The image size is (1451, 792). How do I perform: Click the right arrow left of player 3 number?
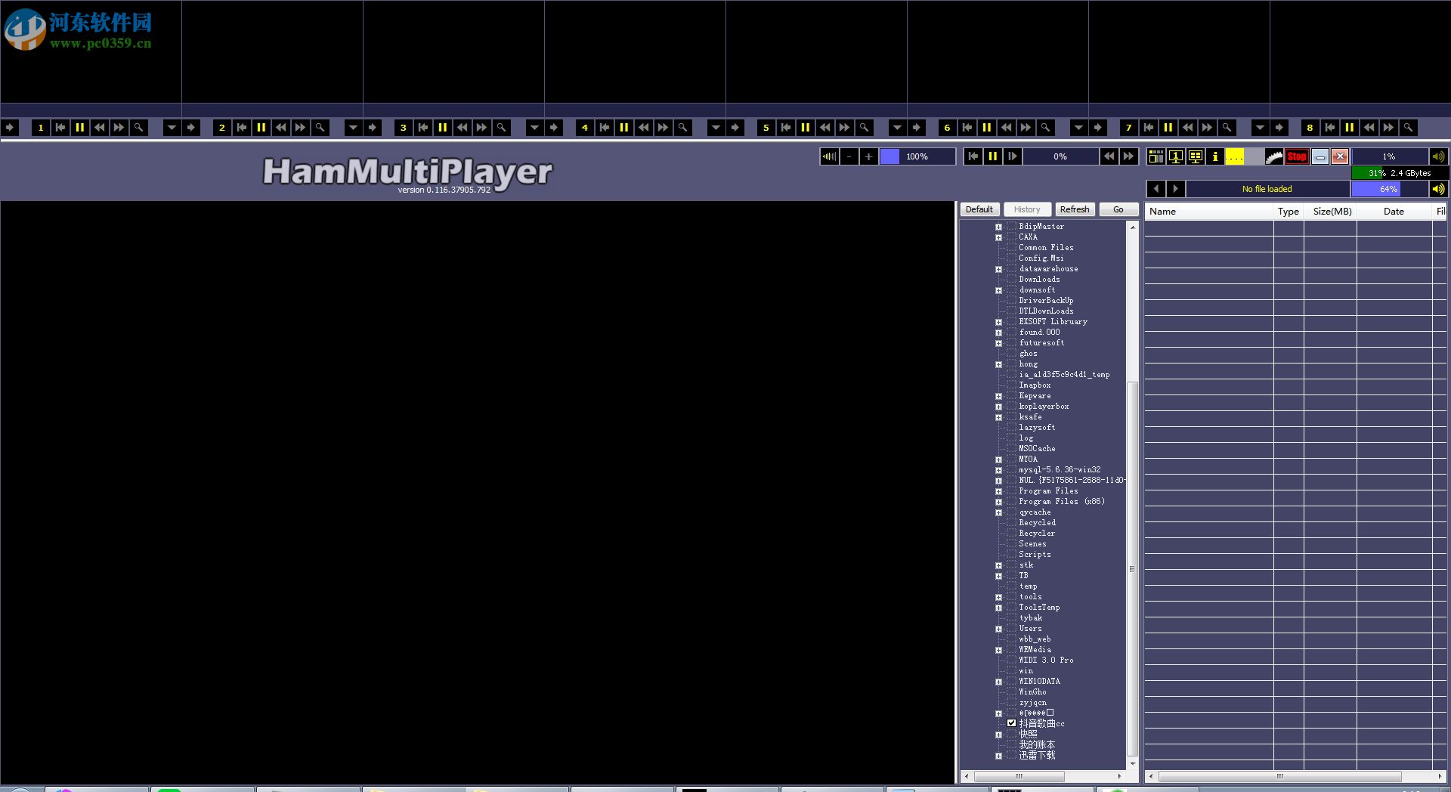pos(373,128)
